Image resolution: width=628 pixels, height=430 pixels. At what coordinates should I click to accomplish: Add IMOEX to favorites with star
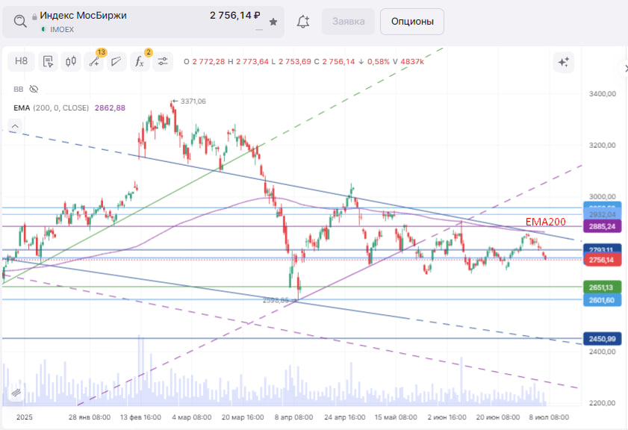[x=273, y=22]
